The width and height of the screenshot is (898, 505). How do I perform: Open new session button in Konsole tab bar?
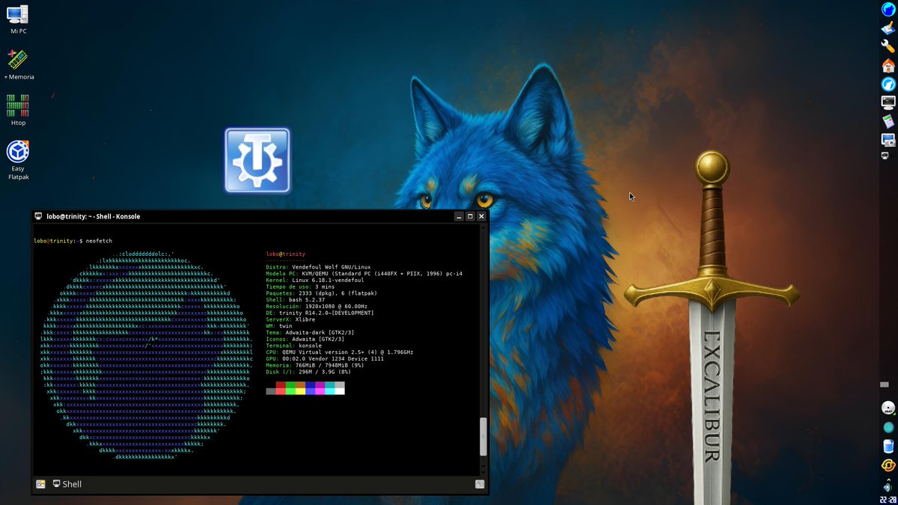click(x=40, y=484)
